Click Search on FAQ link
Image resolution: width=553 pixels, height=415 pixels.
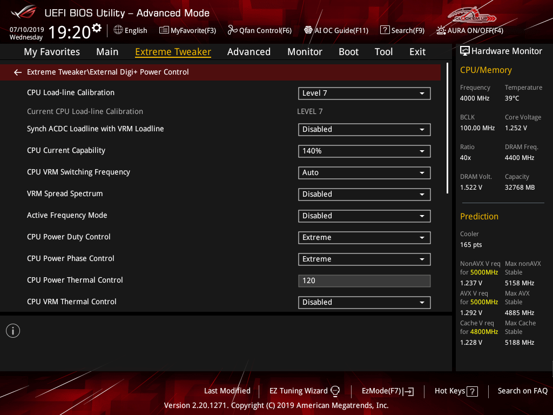point(522,391)
